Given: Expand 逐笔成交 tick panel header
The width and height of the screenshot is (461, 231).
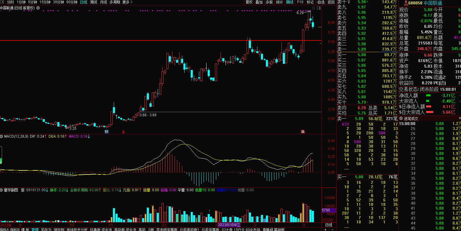Looking at the screenshot, I should [401, 119].
